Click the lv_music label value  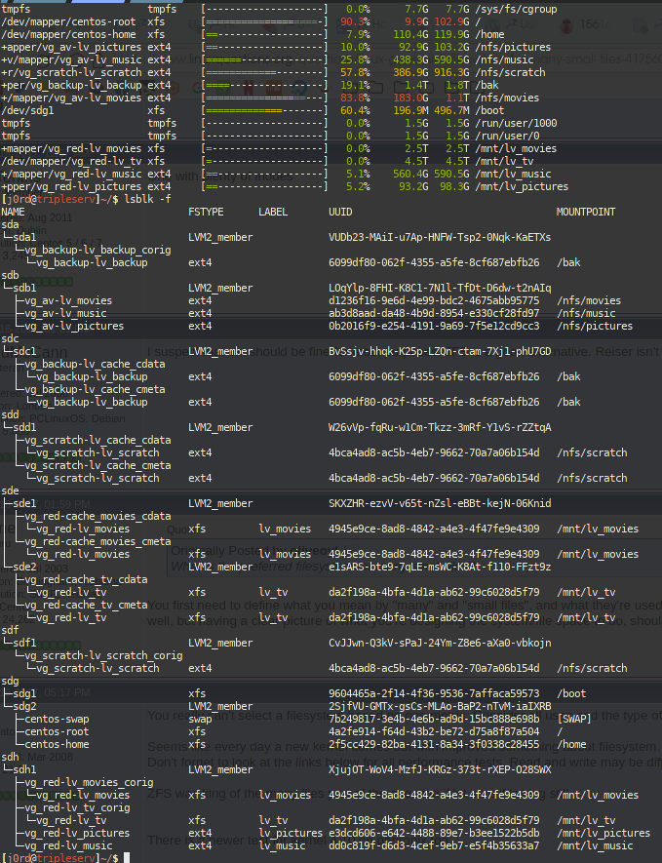click(x=282, y=845)
